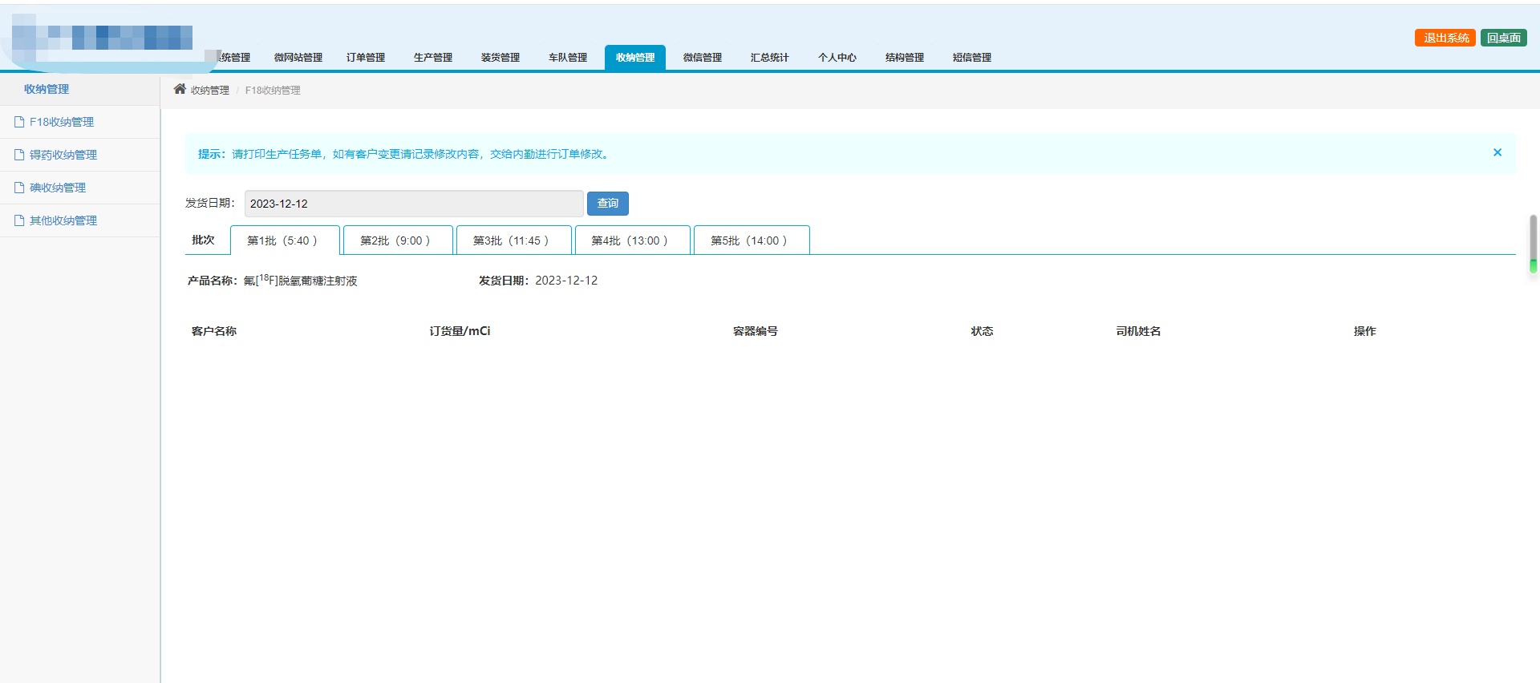
Task: Open 短信管理 top menu
Action: tap(972, 58)
